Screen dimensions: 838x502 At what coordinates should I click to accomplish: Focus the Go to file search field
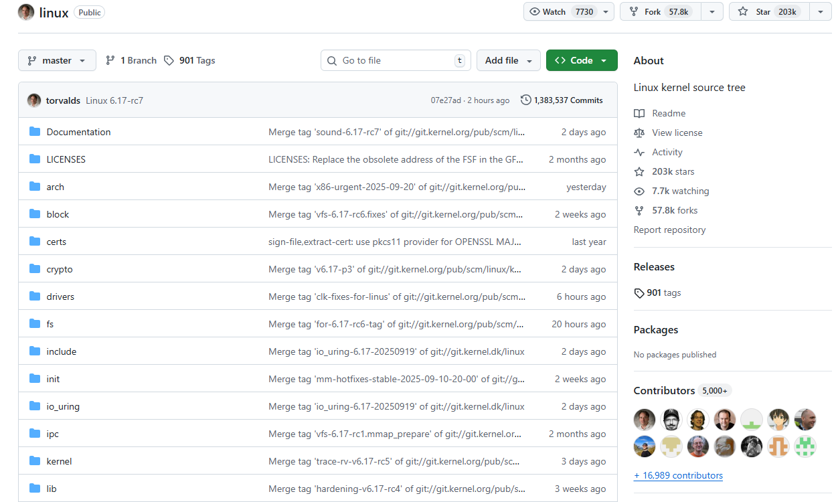click(396, 60)
